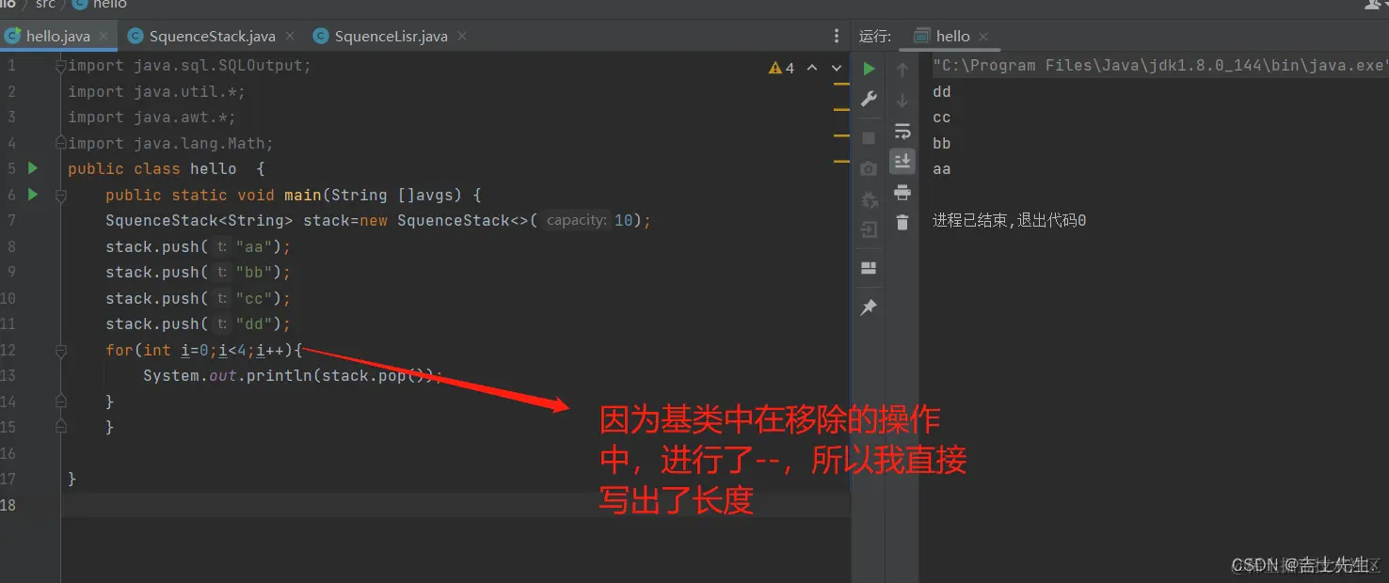Screen dimensions: 1389x583
Task: Toggle scroll to end in console output
Action: (x=902, y=161)
